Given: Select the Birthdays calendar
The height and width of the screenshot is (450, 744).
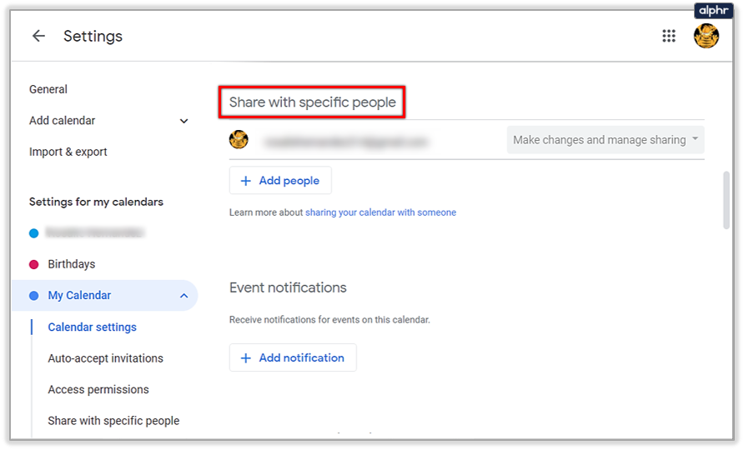Looking at the screenshot, I should pyautogui.click(x=72, y=264).
